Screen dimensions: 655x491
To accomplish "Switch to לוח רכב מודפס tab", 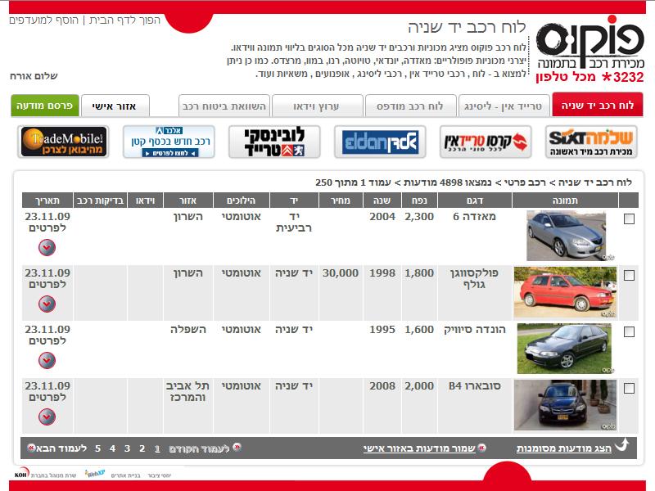I will click(410, 106).
